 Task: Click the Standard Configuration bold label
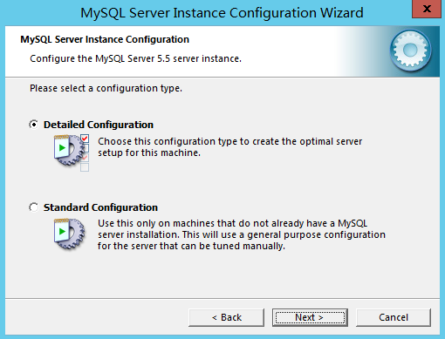pyautogui.click(x=100, y=207)
